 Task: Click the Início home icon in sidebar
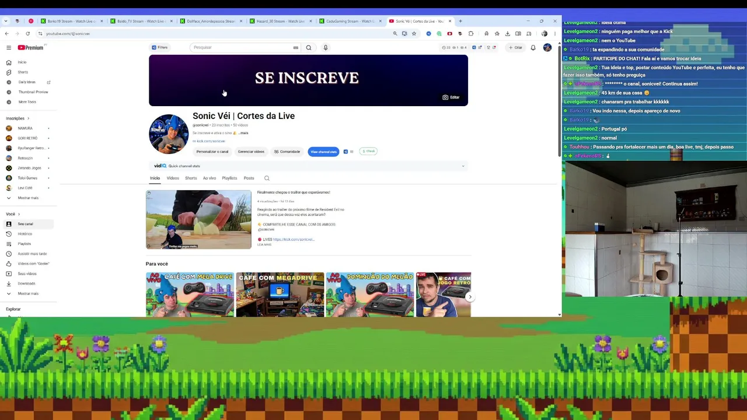[9, 62]
